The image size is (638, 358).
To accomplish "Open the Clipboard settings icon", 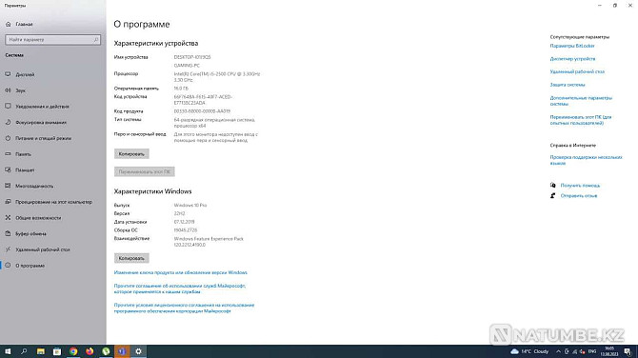I will [x=8, y=233].
